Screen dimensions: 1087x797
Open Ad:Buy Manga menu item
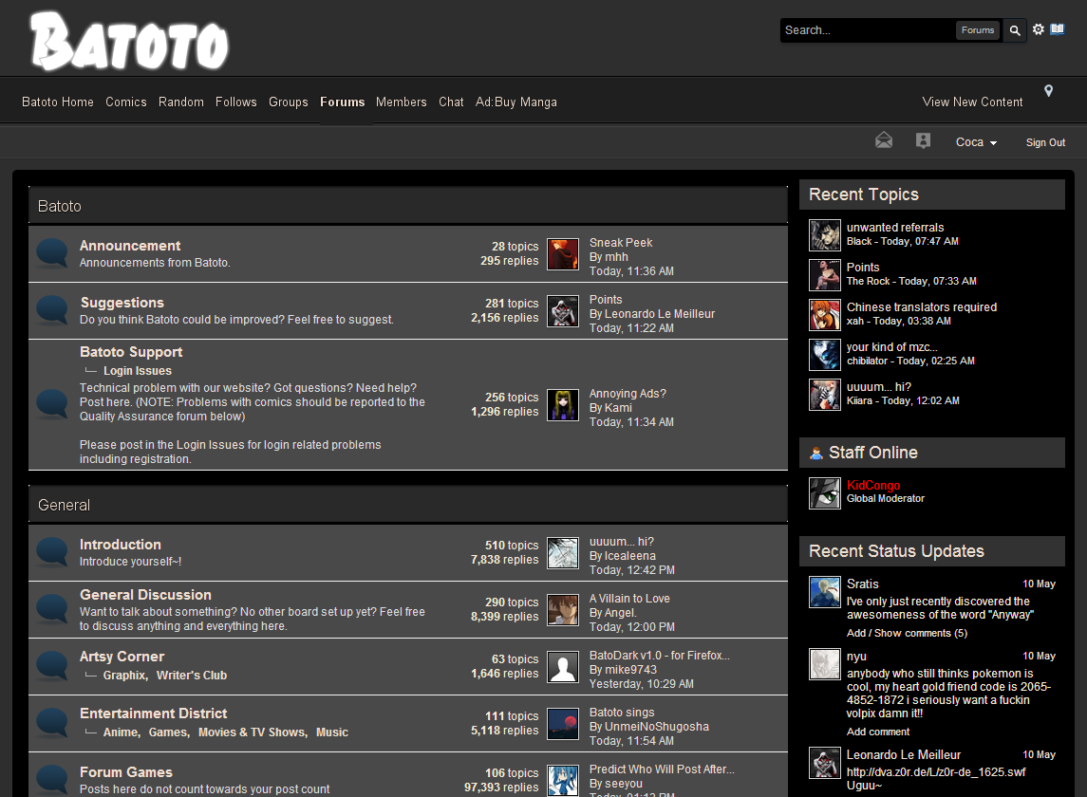click(x=516, y=102)
